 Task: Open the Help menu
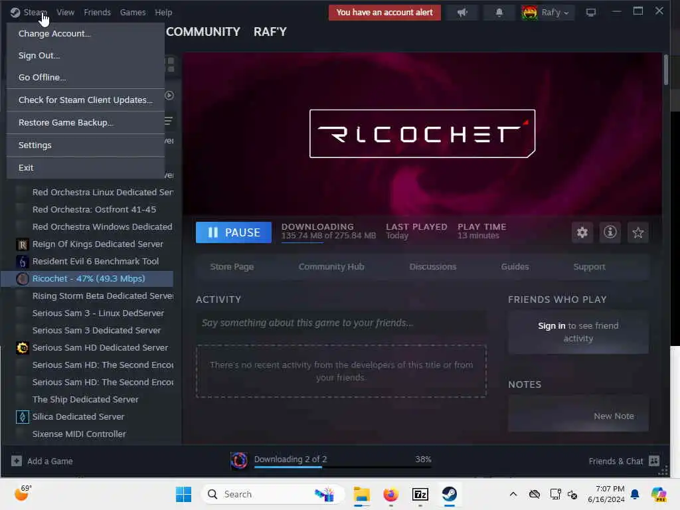[x=163, y=13]
